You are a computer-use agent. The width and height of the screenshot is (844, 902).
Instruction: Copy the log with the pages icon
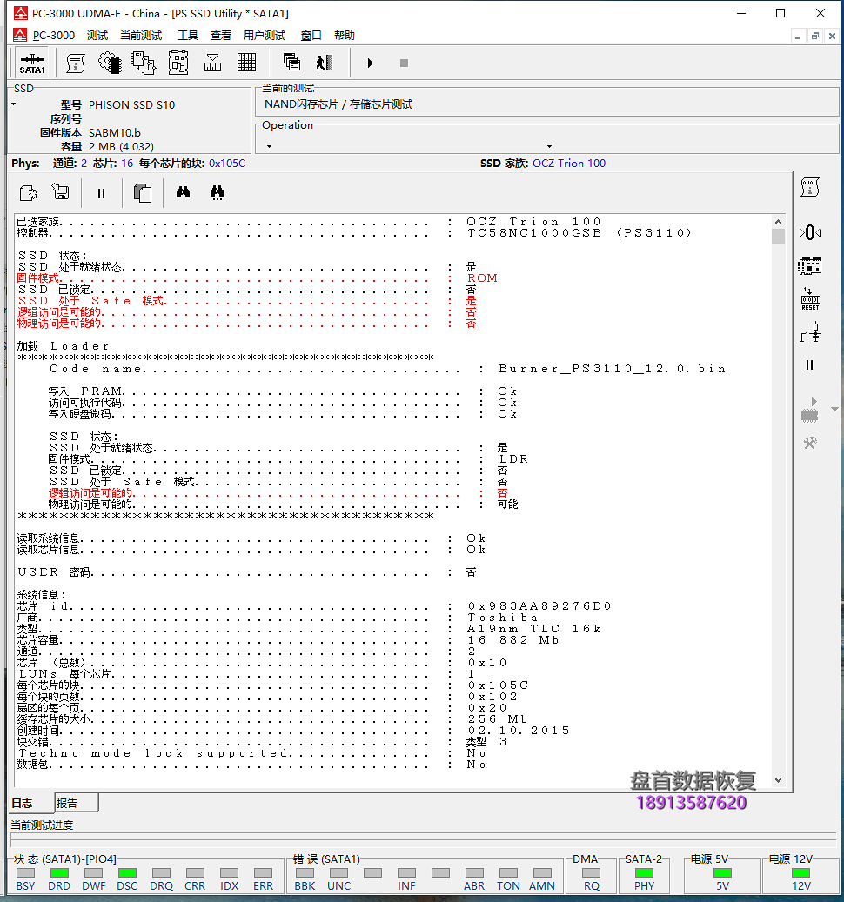(142, 193)
